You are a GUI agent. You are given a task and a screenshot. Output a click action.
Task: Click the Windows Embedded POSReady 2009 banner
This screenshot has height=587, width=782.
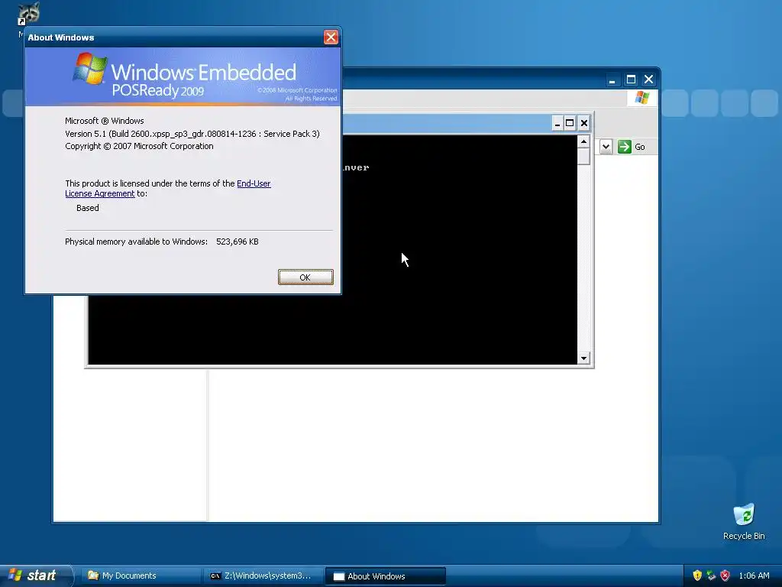point(183,76)
